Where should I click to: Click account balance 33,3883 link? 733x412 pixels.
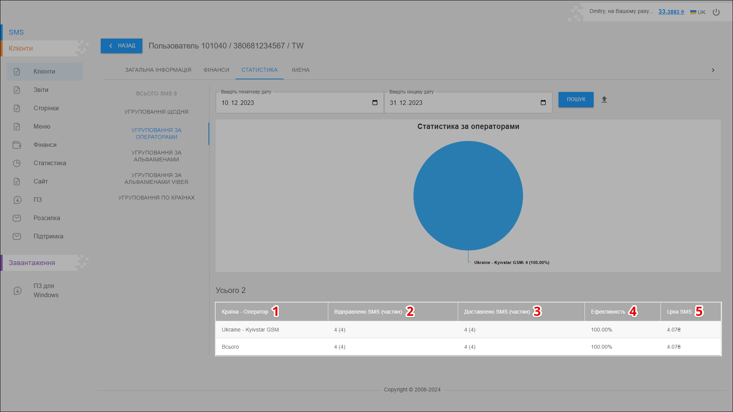pyautogui.click(x=671, y=12)
